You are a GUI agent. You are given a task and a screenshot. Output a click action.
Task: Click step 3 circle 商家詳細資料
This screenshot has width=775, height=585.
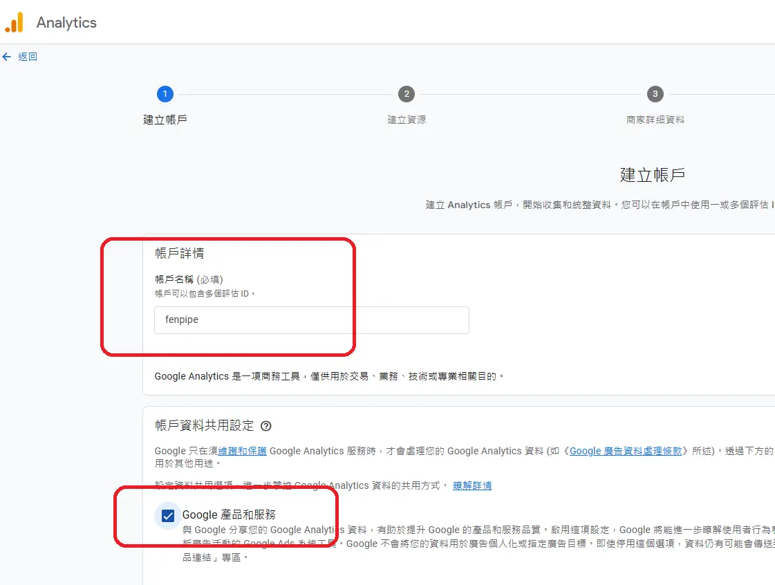click(x=655, y=94)
